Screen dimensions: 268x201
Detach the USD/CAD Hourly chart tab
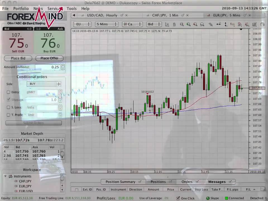[x=122, y=15]
